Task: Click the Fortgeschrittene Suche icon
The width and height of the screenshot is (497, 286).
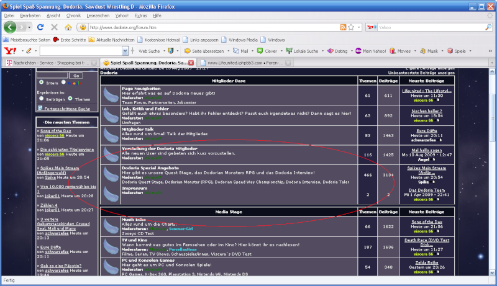Action: click(40, 108)
